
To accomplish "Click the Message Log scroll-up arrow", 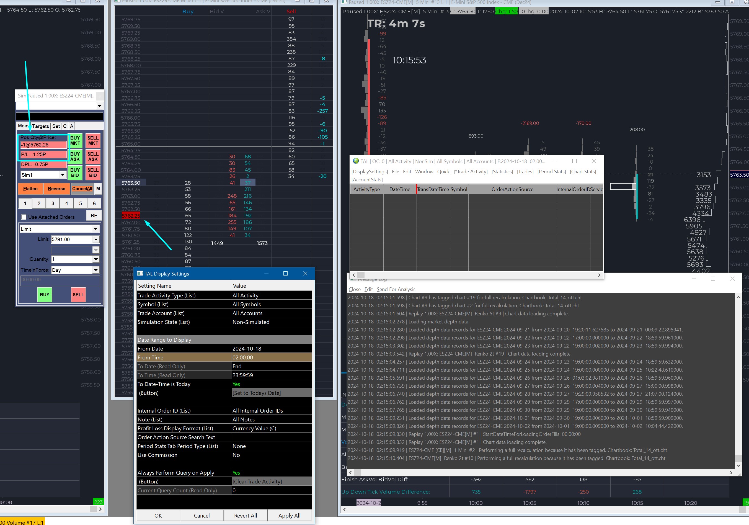I will click(738, 297).
